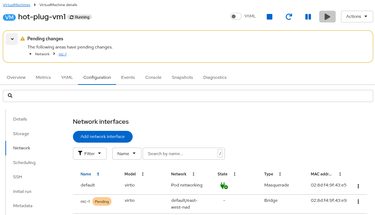
Task: Sort the table by MAC address column
Action: [340, 174]
